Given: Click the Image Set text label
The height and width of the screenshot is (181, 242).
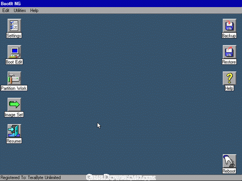Looking at the screenshot, I should (14, 114).
